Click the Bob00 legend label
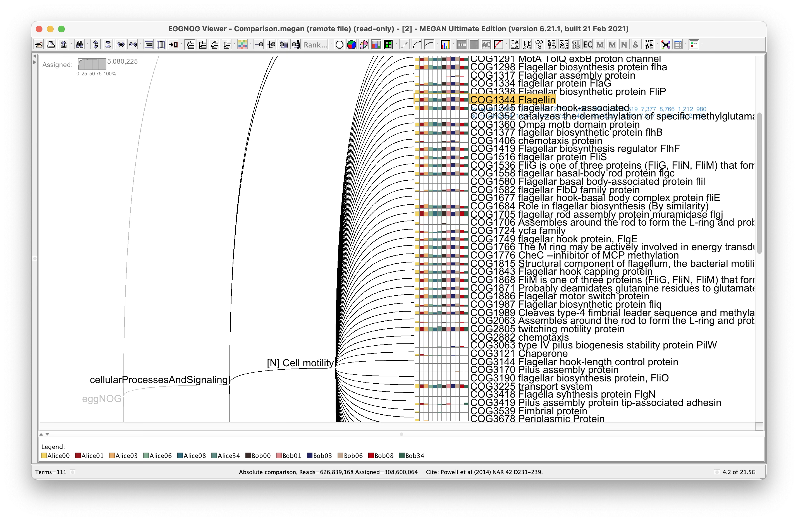798x521 pixels. click(261, 456)
